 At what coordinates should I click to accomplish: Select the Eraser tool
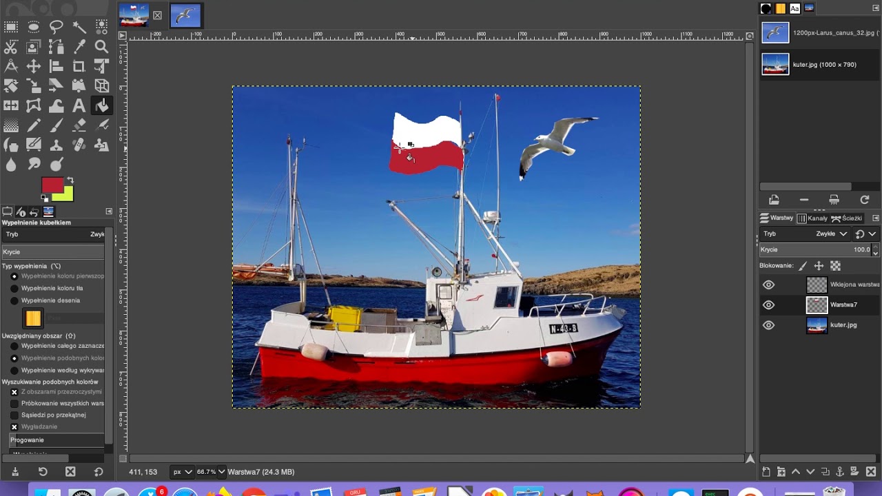tap(79, 125)
